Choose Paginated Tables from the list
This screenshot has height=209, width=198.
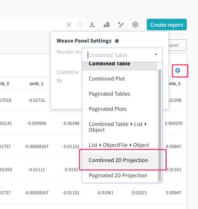[x=120, y=94]
